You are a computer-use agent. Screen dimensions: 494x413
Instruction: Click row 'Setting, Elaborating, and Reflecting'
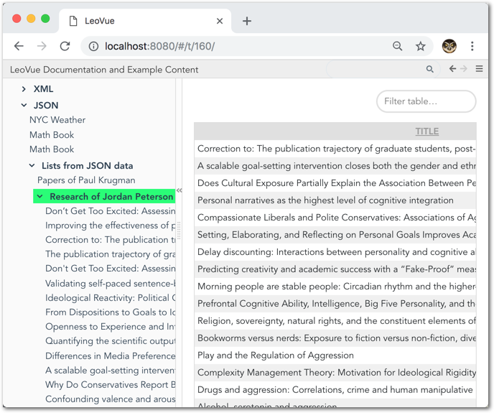pos(335,235)
